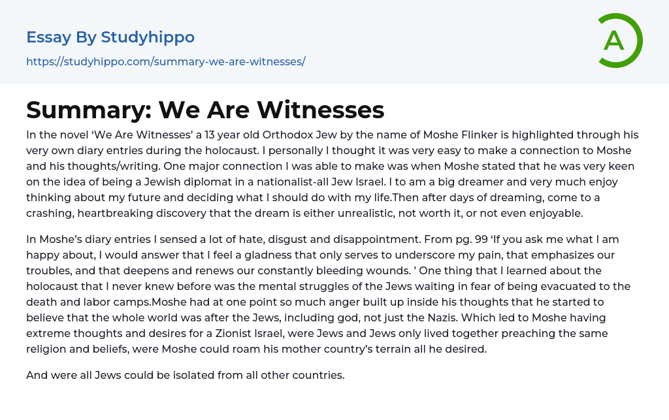Click the "Summary: We Are Witnesses" heading
The image size is (669, 420).
point(205,110)
